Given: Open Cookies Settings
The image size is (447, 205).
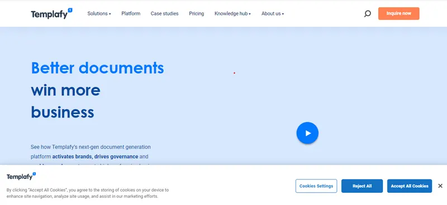Looking at the screenshot, I should point(316,186).
